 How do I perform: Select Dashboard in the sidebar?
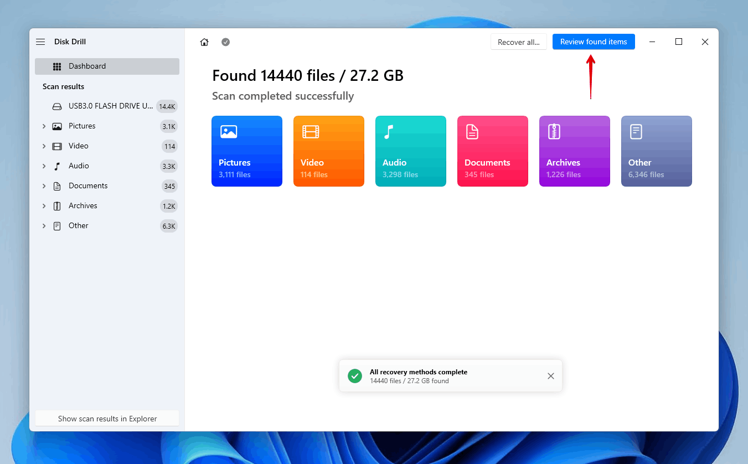pos(107,66)
